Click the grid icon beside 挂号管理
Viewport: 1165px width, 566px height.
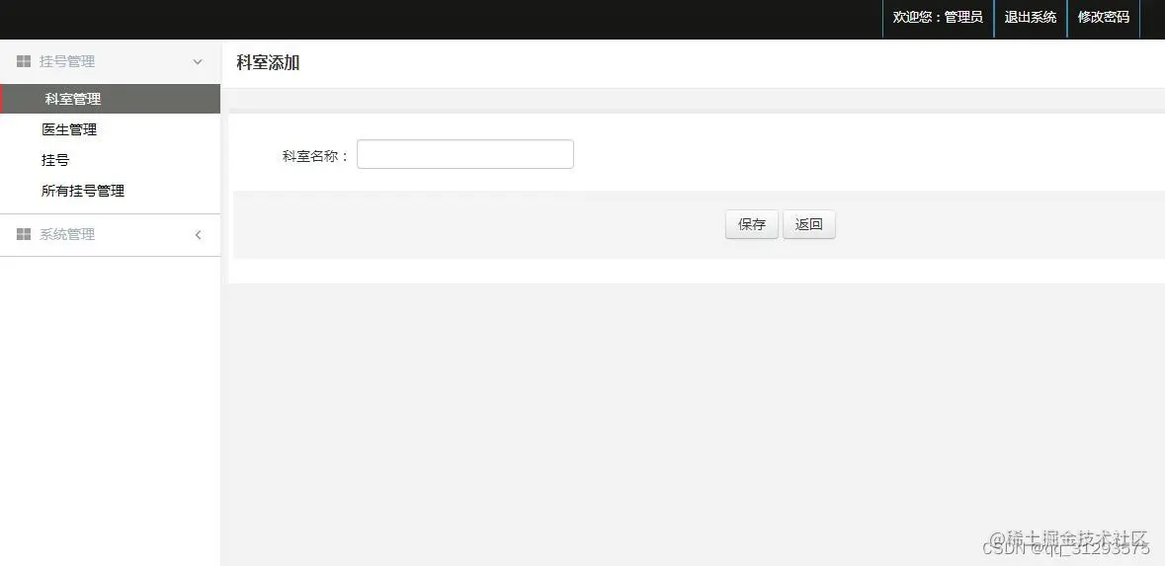[24, 61]
